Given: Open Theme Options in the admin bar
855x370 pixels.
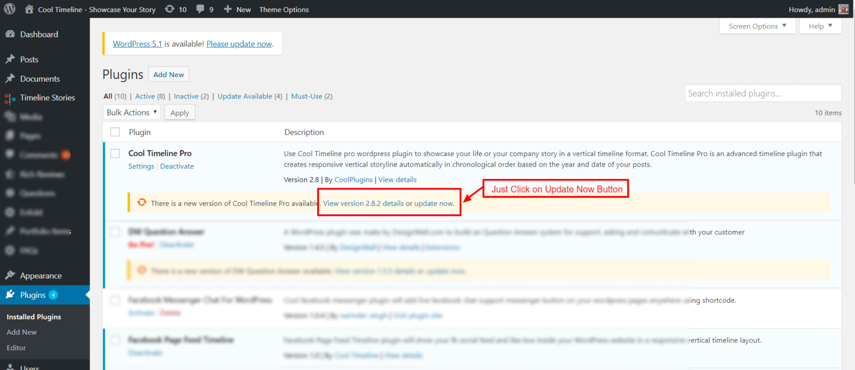Looking at the screenshot, I should tap(284, 9).
